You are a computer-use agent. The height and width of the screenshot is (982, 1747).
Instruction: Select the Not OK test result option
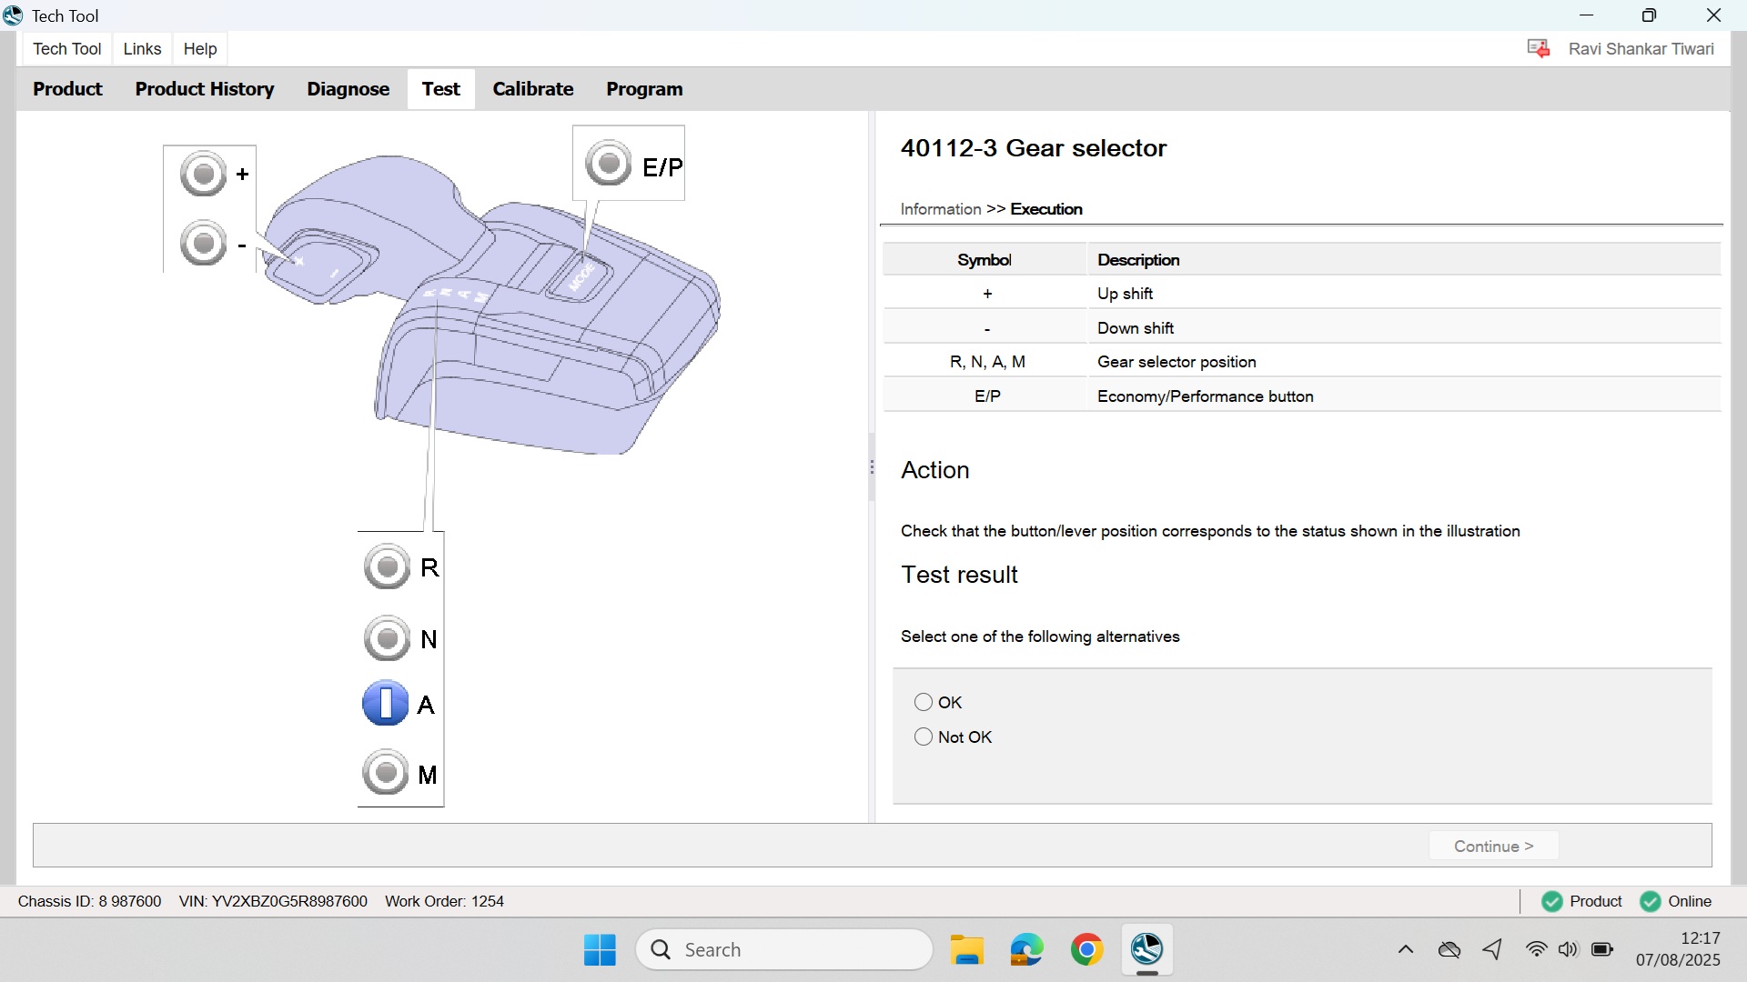tap(924, 736)
